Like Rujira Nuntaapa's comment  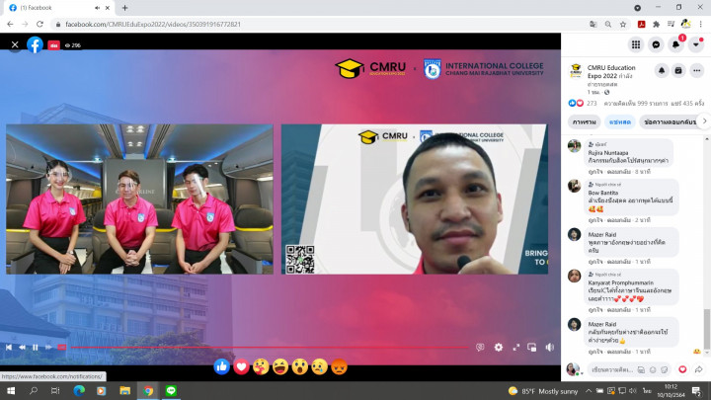tap(595, 172)
